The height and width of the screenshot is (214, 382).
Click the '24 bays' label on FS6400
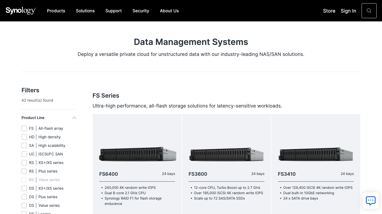(168, 174)
